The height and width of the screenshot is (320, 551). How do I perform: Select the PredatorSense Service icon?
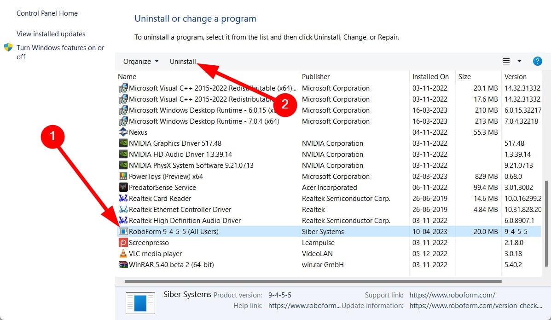coord(123,187)
